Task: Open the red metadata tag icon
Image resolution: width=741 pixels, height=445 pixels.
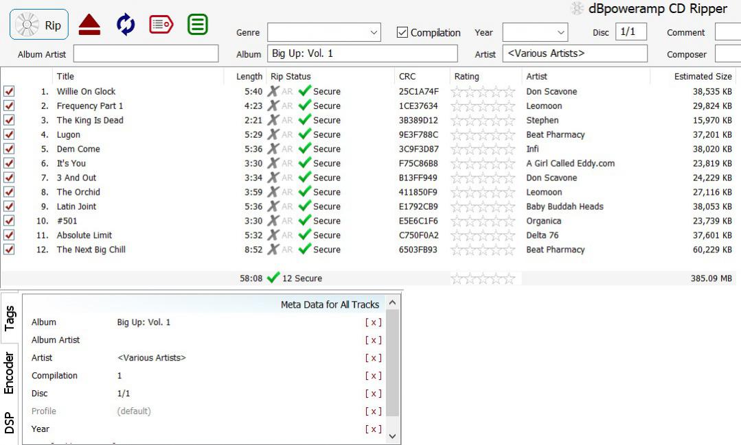Action: click(x=161, y=25)
